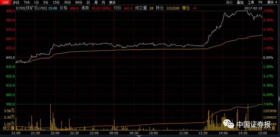
Task: Click the 21:00 time axis label
Action: (16, 133)
